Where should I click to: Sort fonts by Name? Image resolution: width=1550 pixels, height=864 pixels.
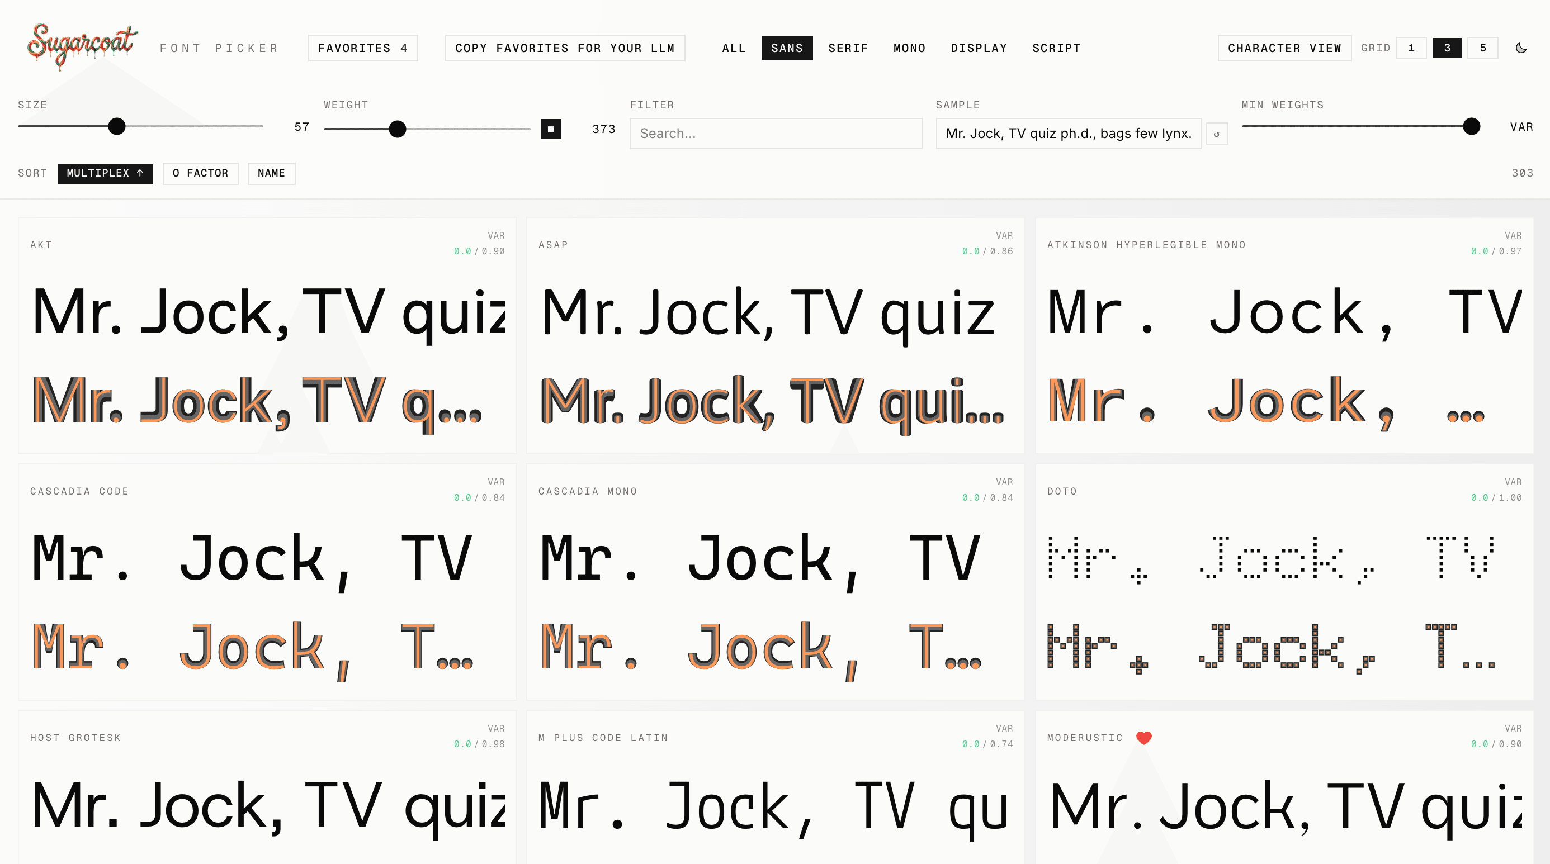tap(271, 173)
